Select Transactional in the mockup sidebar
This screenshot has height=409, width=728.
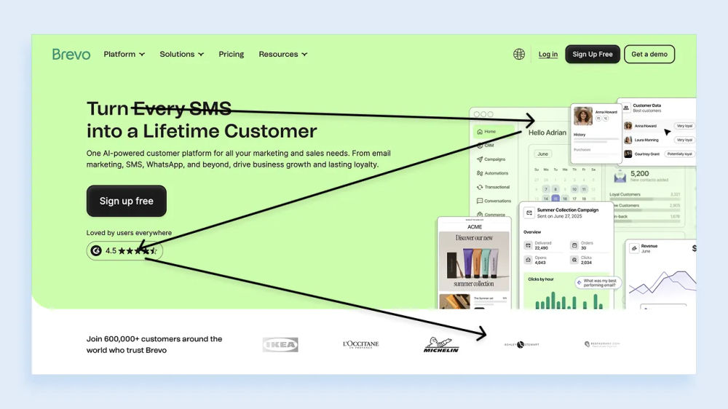(x=493, y=187)
